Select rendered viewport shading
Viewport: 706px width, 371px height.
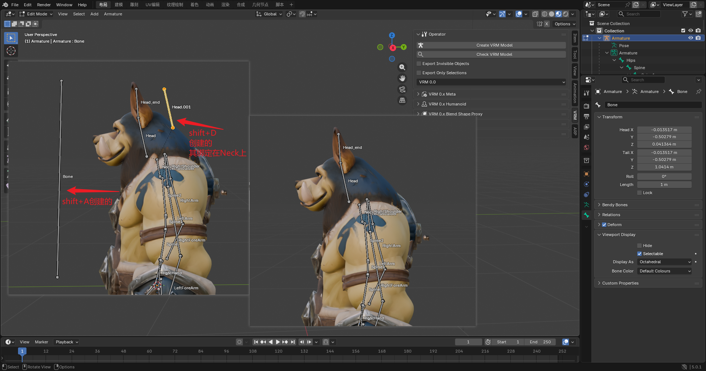[566, 14]
